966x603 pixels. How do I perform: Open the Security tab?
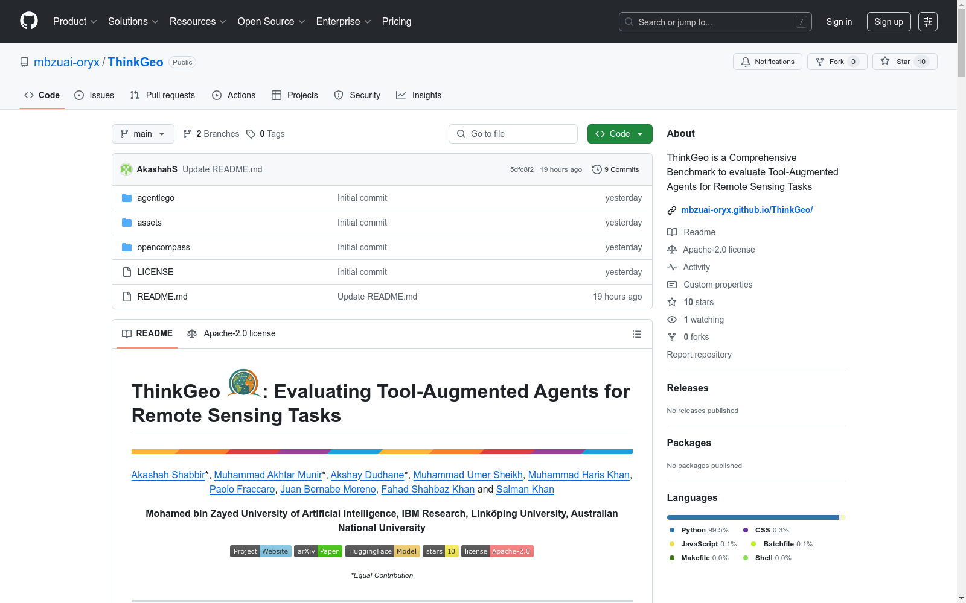coord(357,95)
